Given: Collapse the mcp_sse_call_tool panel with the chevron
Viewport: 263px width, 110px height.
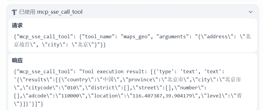Looking at the screenshot, I should [251, 12].
